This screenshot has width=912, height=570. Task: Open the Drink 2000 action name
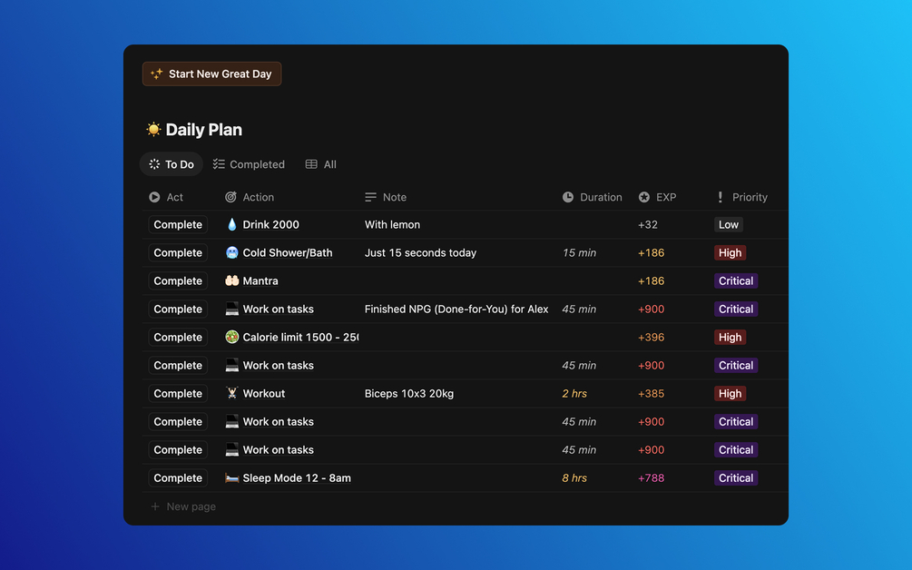point(271,224)
